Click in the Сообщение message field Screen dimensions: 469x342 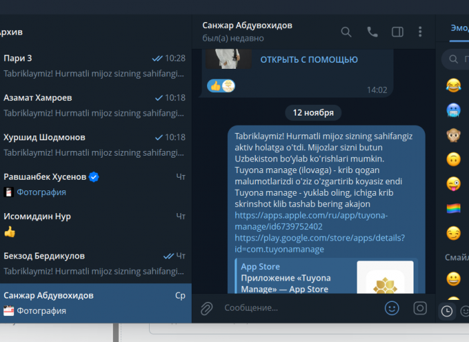pos(301,308)
